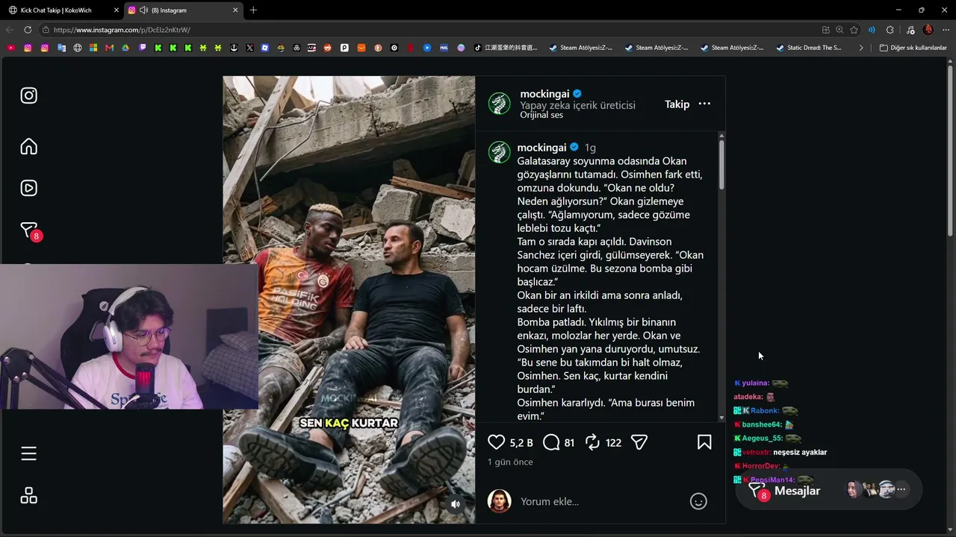The height and width of the screenshot is (537, 956).
Task: Click the 1 gün önce timestamp
Action: [510, 462]
